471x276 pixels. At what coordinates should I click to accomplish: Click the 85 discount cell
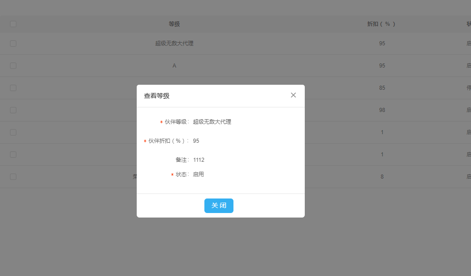[382, 88]
